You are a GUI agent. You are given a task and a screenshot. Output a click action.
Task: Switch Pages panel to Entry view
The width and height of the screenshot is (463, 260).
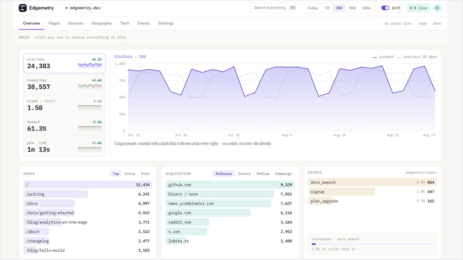[130, 174]
